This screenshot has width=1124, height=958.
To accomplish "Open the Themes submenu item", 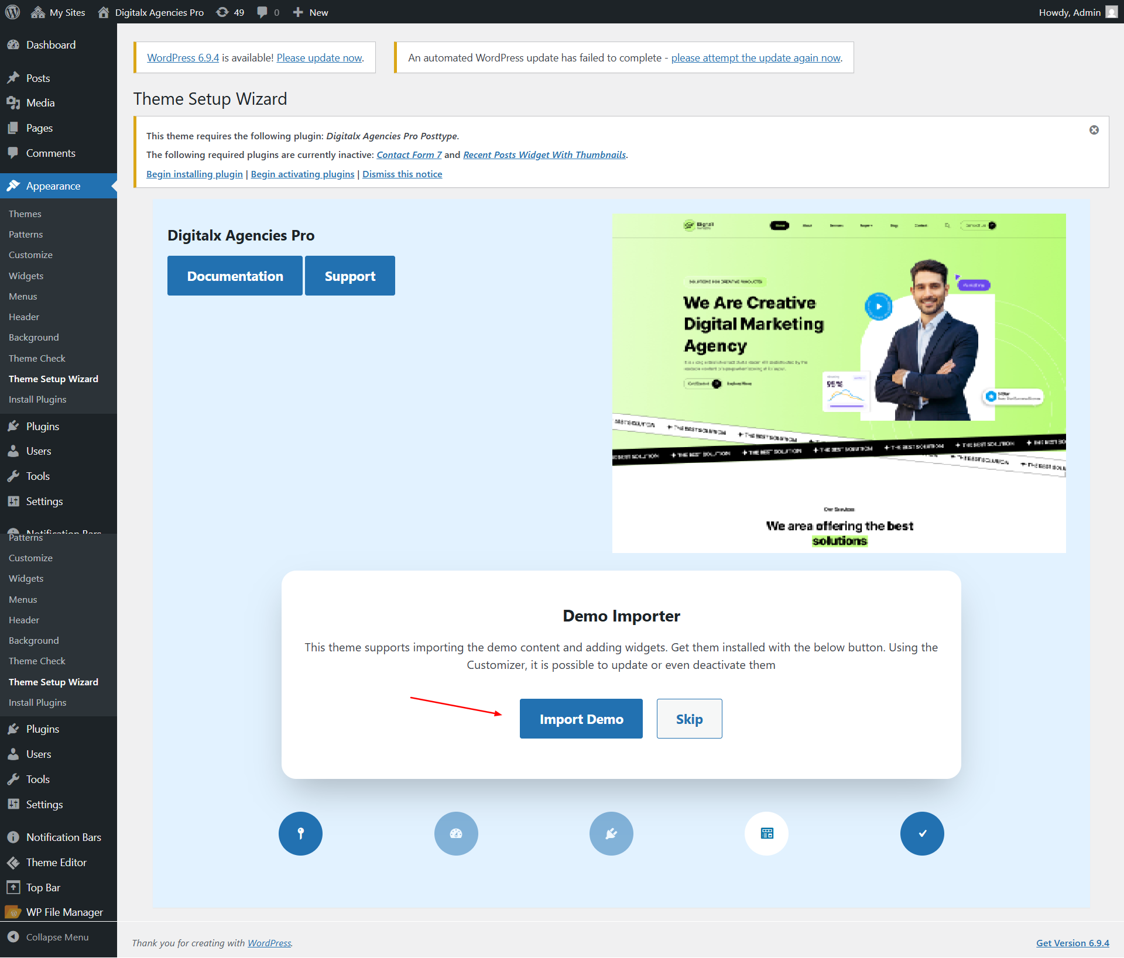I will [25, 214].
